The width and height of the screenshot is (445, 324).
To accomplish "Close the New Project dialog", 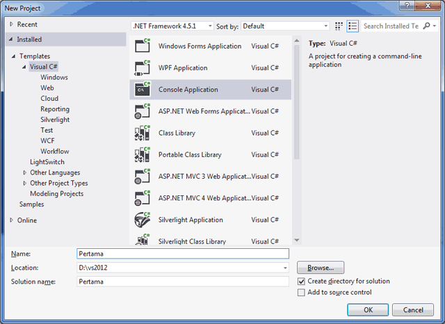I will 428,6.
